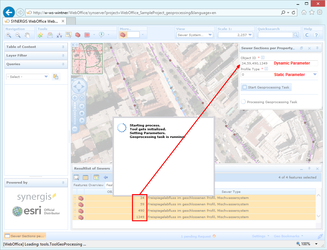The image size is (327, 250).
Task: Switch to the Features Overview tab
Action: [x=89, y=185]
